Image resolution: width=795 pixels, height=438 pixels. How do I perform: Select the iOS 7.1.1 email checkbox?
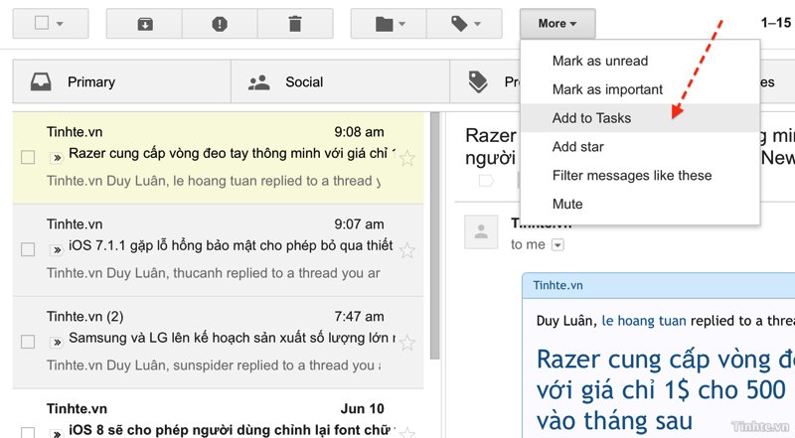click(x=28, y=249)
